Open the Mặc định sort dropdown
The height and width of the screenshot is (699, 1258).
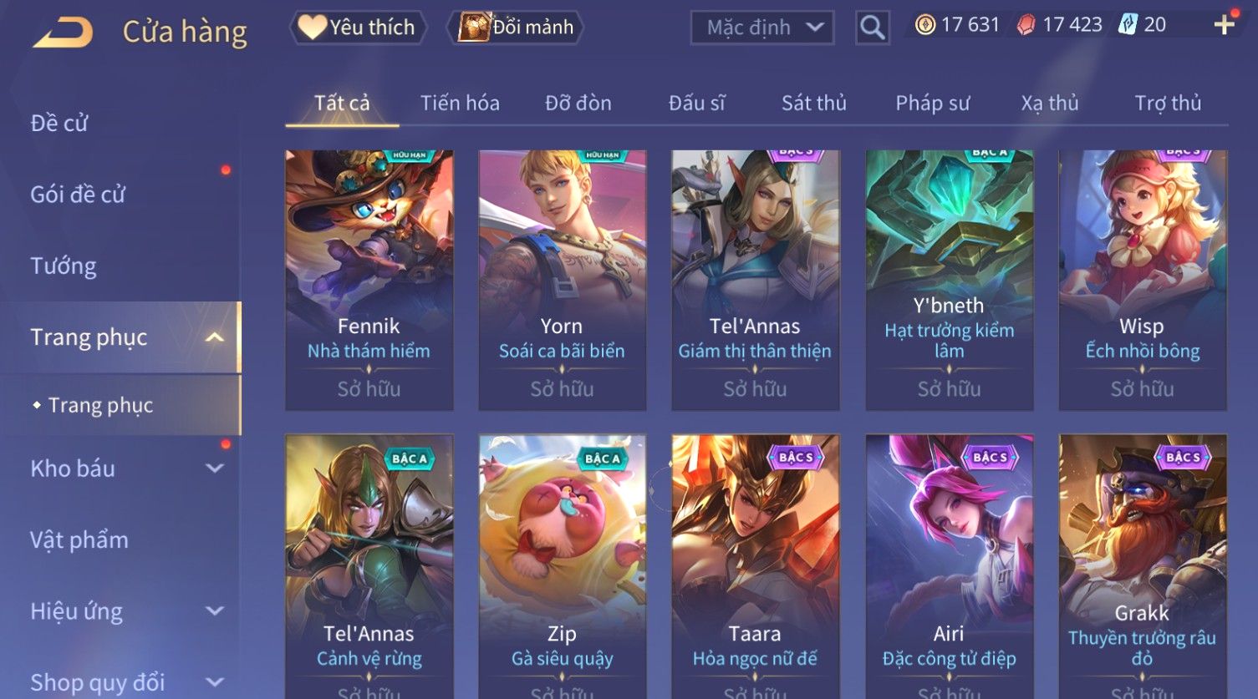coord(762,28)
